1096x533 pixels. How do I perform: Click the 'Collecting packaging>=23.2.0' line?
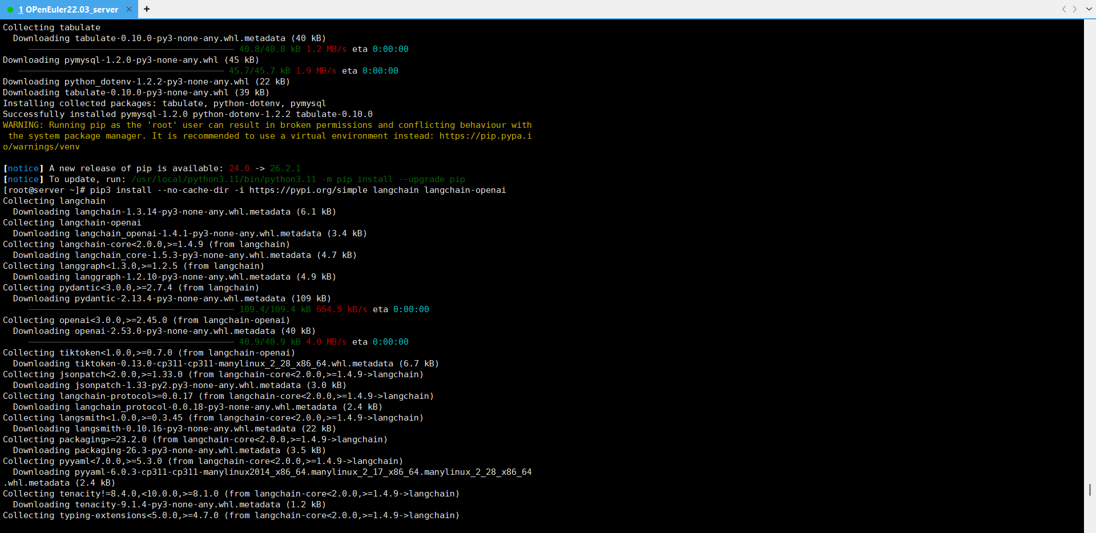click(195, 439)
